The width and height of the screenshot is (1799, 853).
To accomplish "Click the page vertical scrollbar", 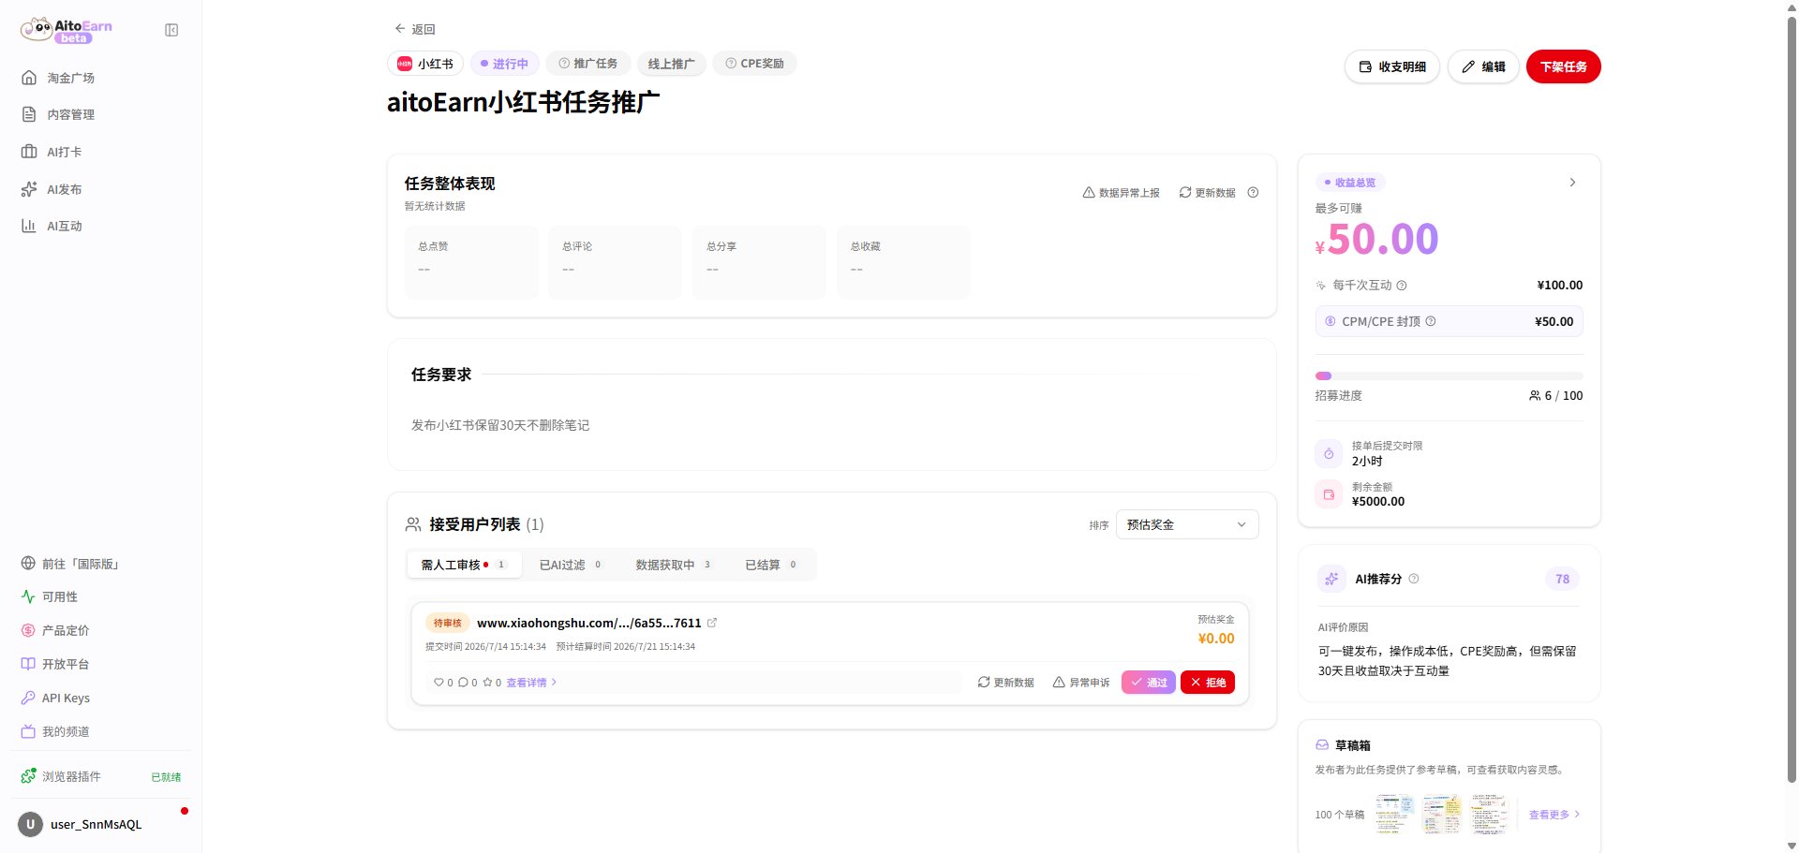I will click(1792, 398).
